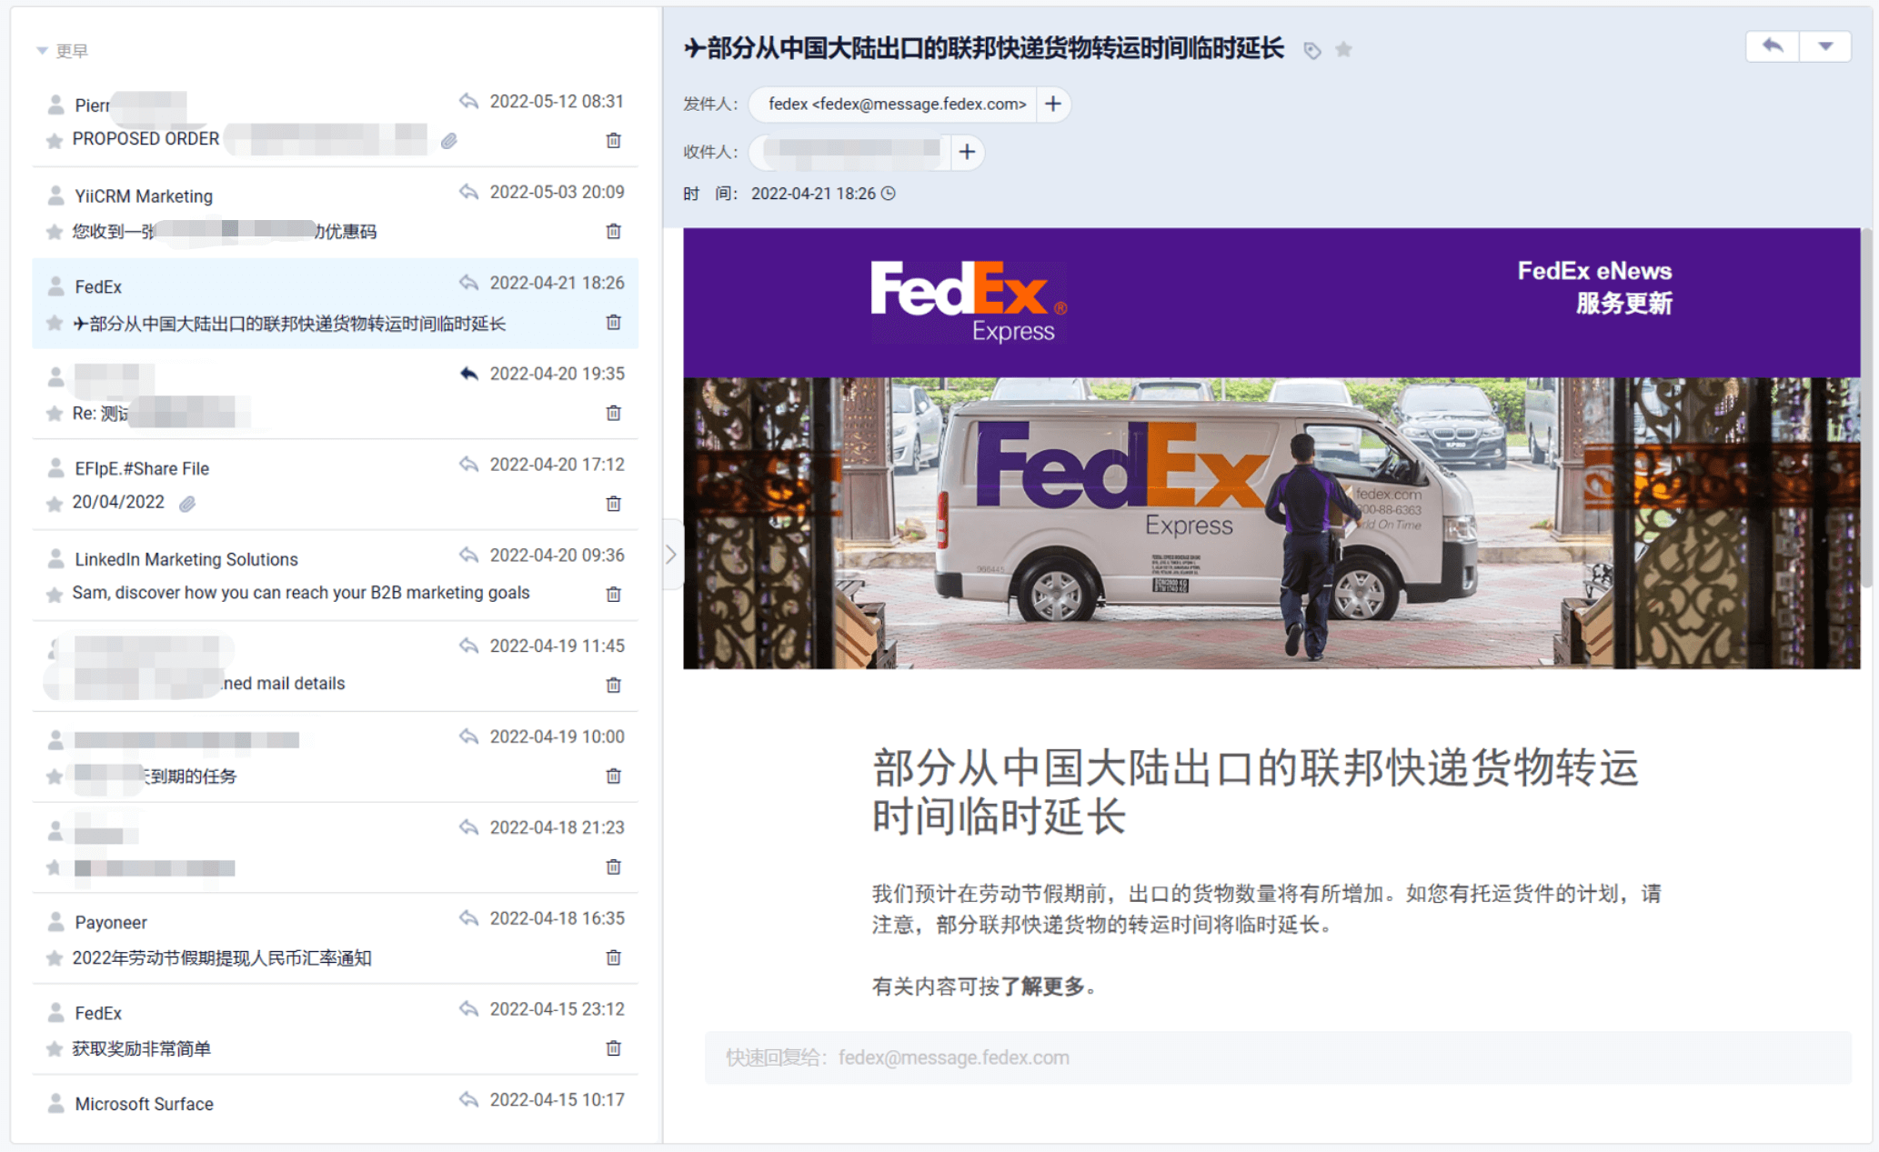Click the clock icon next to time

click(889, 194)
